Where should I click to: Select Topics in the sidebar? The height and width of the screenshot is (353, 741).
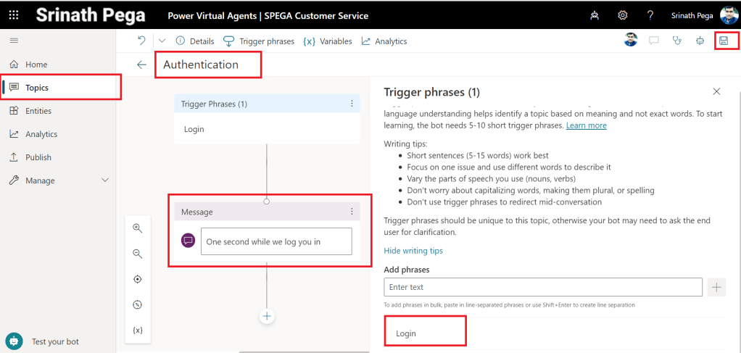coord(37,88)
